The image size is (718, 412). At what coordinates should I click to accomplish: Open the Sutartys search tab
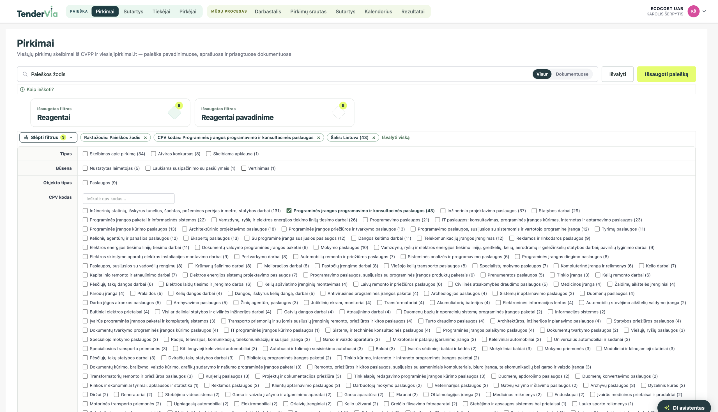134,11
